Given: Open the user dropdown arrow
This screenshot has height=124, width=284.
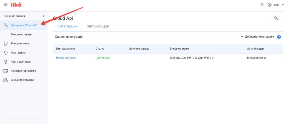Looking at the screenshot, I should click(x=283, y=5).
